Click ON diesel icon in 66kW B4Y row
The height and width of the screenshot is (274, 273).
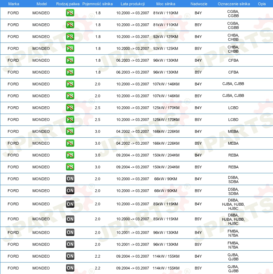pos(70,179)
